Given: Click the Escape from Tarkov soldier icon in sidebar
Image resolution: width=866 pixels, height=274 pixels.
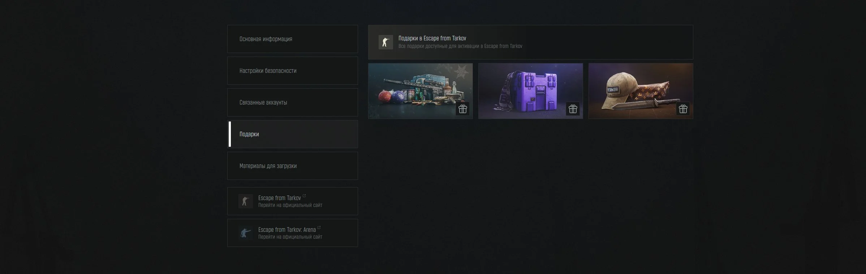Looking at the screenshot, I should (x=245, y=201).
